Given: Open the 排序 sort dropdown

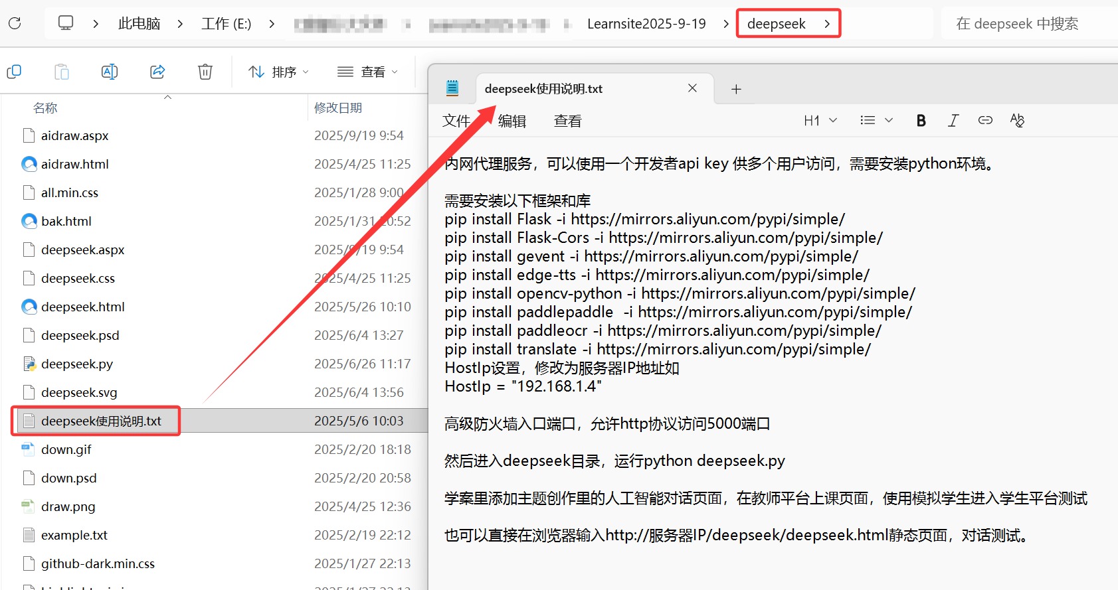Looking at the screenshot, I should pyautogui.click(x=278, y=72).
